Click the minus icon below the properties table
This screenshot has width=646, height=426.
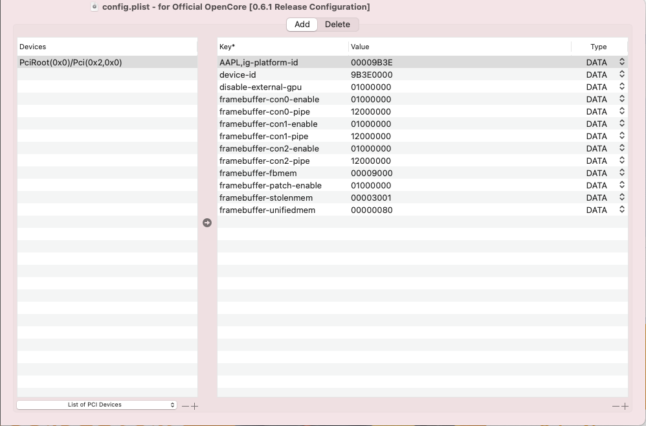point(616,406)
